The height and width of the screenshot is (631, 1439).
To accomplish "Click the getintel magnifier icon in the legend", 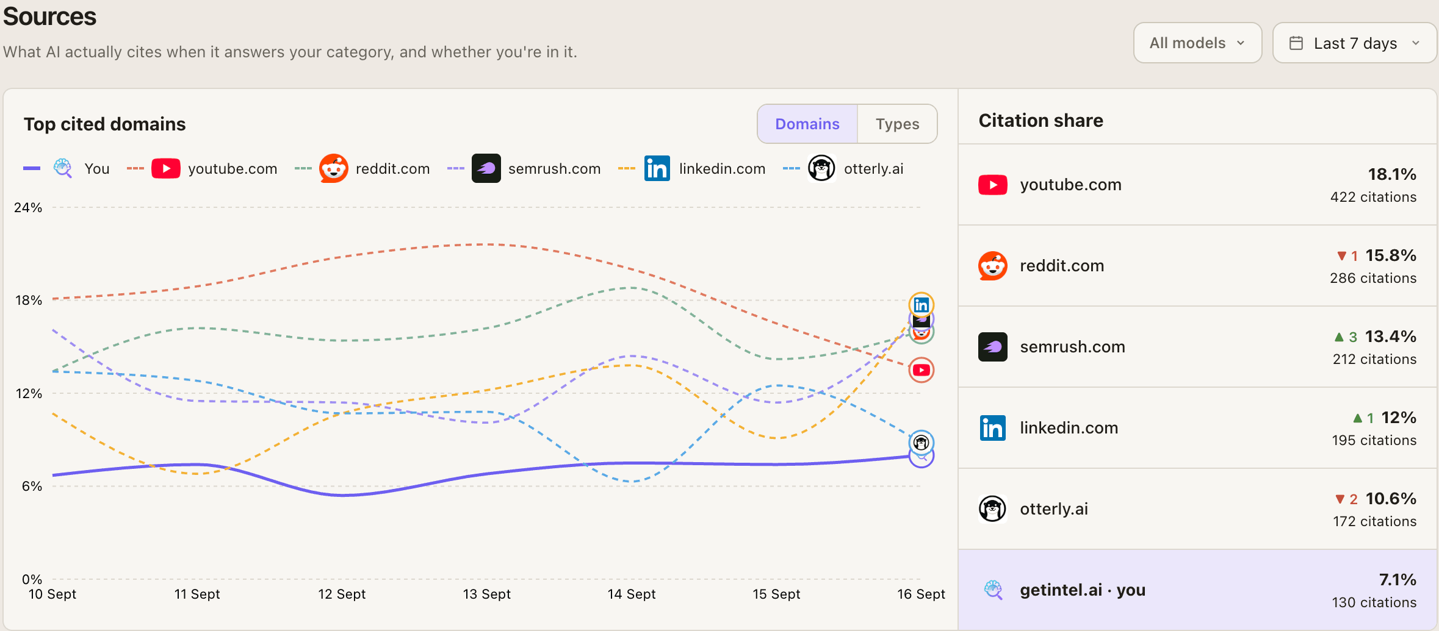I will tap(63, 168).
